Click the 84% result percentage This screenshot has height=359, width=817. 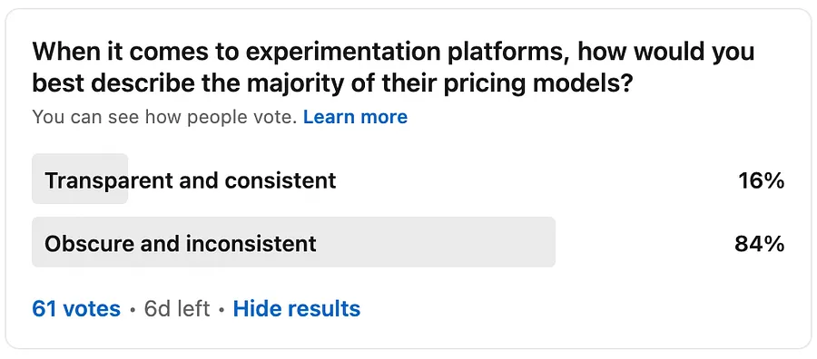click(760, 244)
